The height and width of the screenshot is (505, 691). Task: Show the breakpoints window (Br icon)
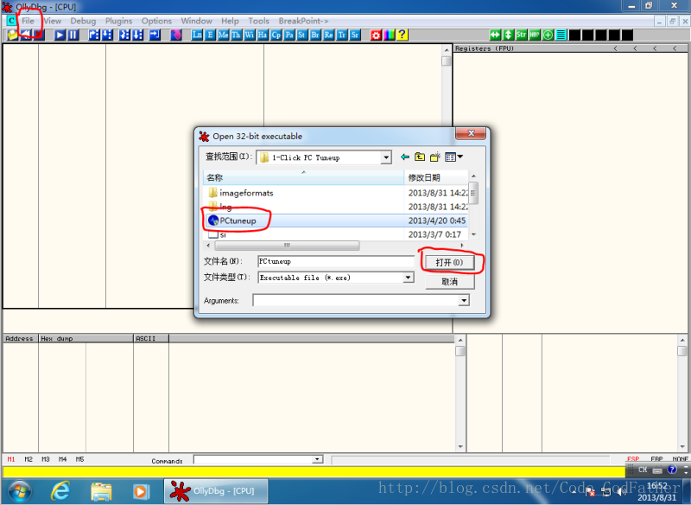(x=315, y=35)
